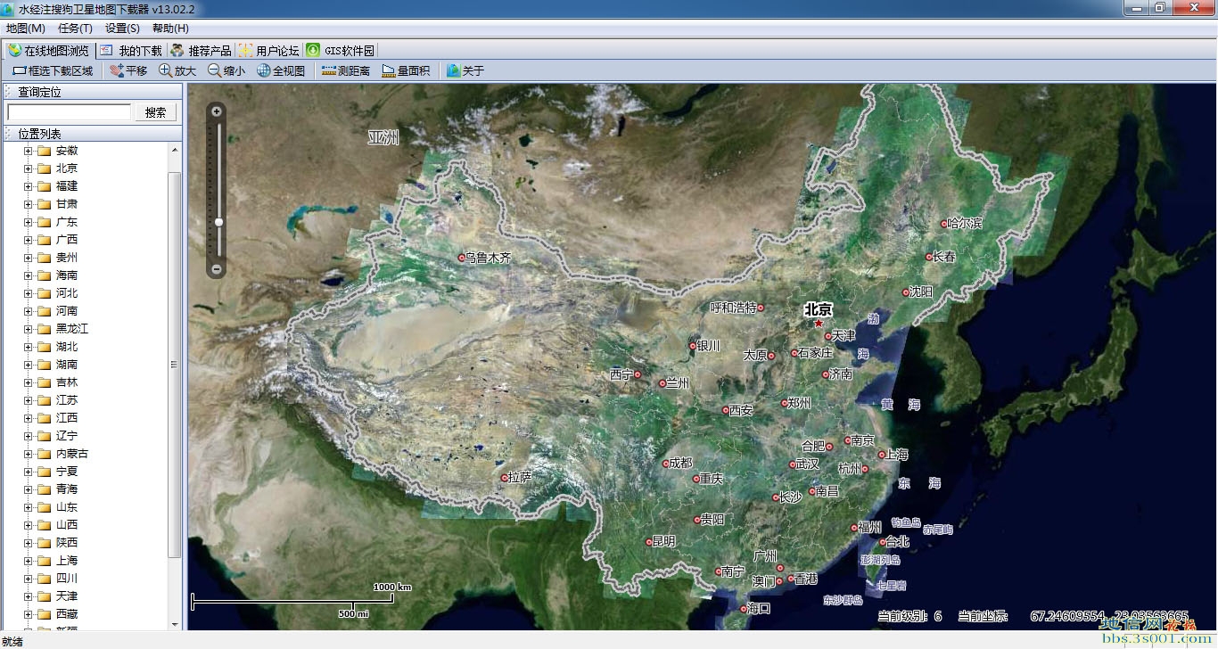1218x649 pixels.
Task: Select 四川 in the location list
Action: pos(67,579)
